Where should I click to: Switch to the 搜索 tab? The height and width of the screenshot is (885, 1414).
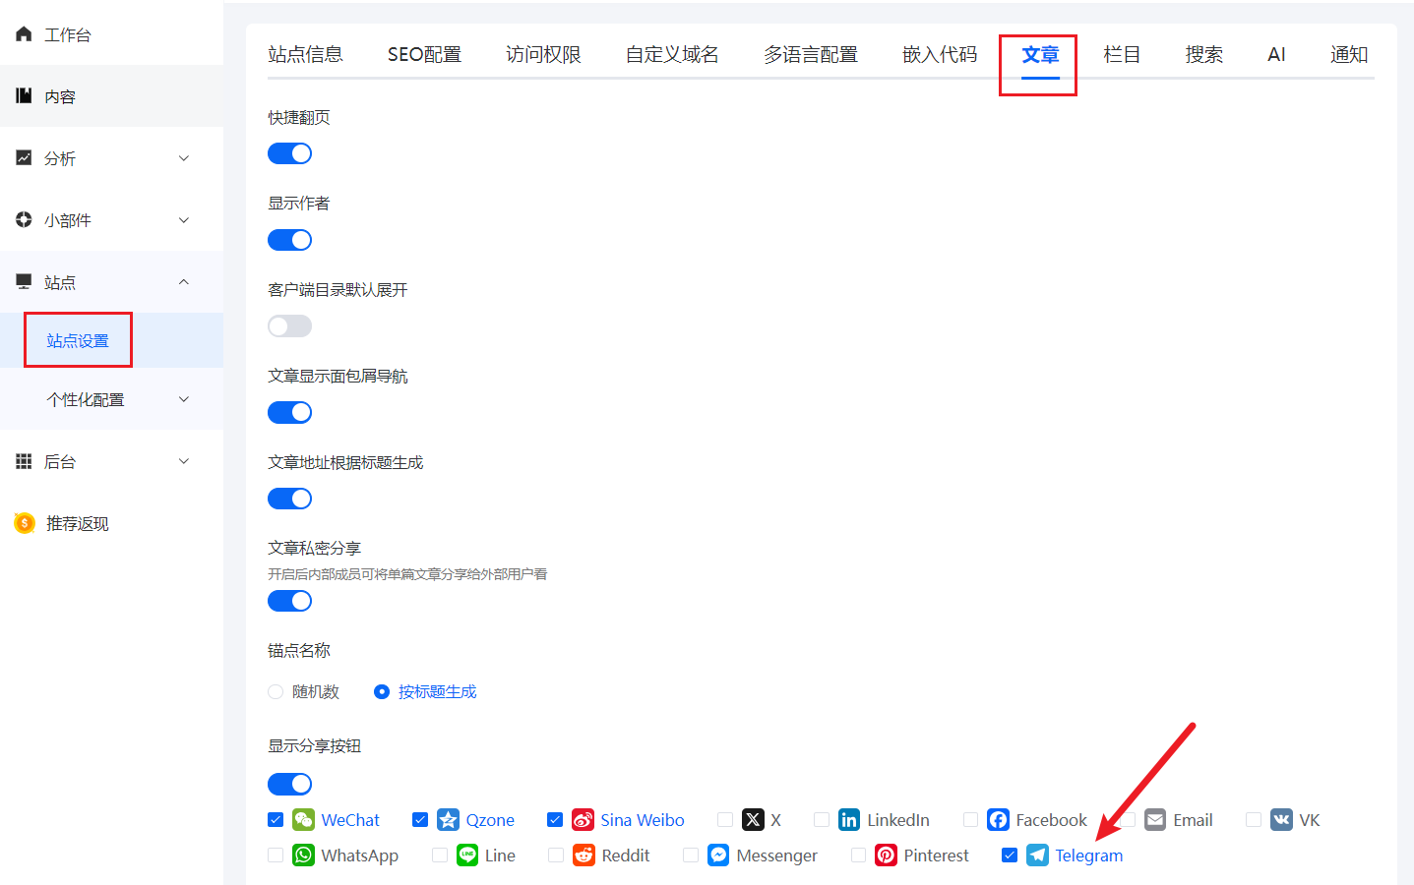[1203, 54]
